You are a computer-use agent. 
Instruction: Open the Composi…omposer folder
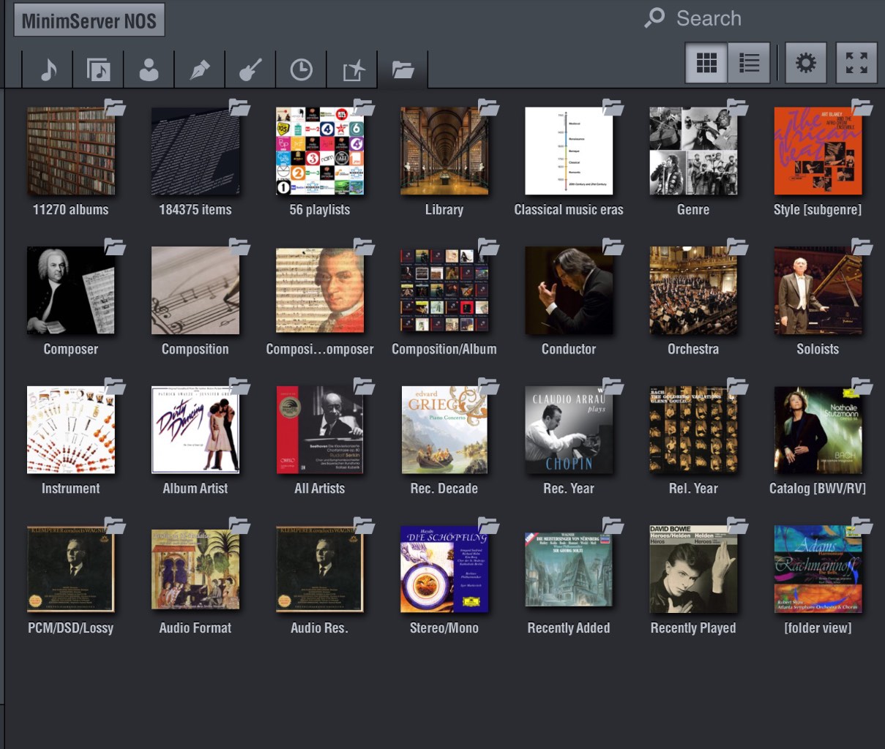point(320,290)
